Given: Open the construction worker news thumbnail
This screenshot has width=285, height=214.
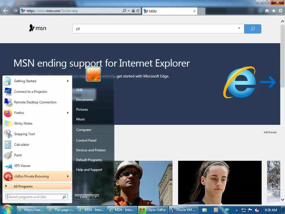Looking at the screenshot, I should click(143, 183).
